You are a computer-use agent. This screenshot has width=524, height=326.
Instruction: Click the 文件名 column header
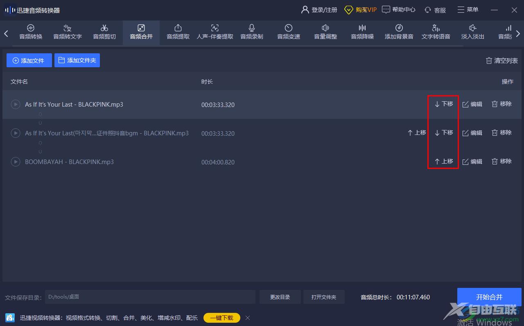tap(19, 82)
